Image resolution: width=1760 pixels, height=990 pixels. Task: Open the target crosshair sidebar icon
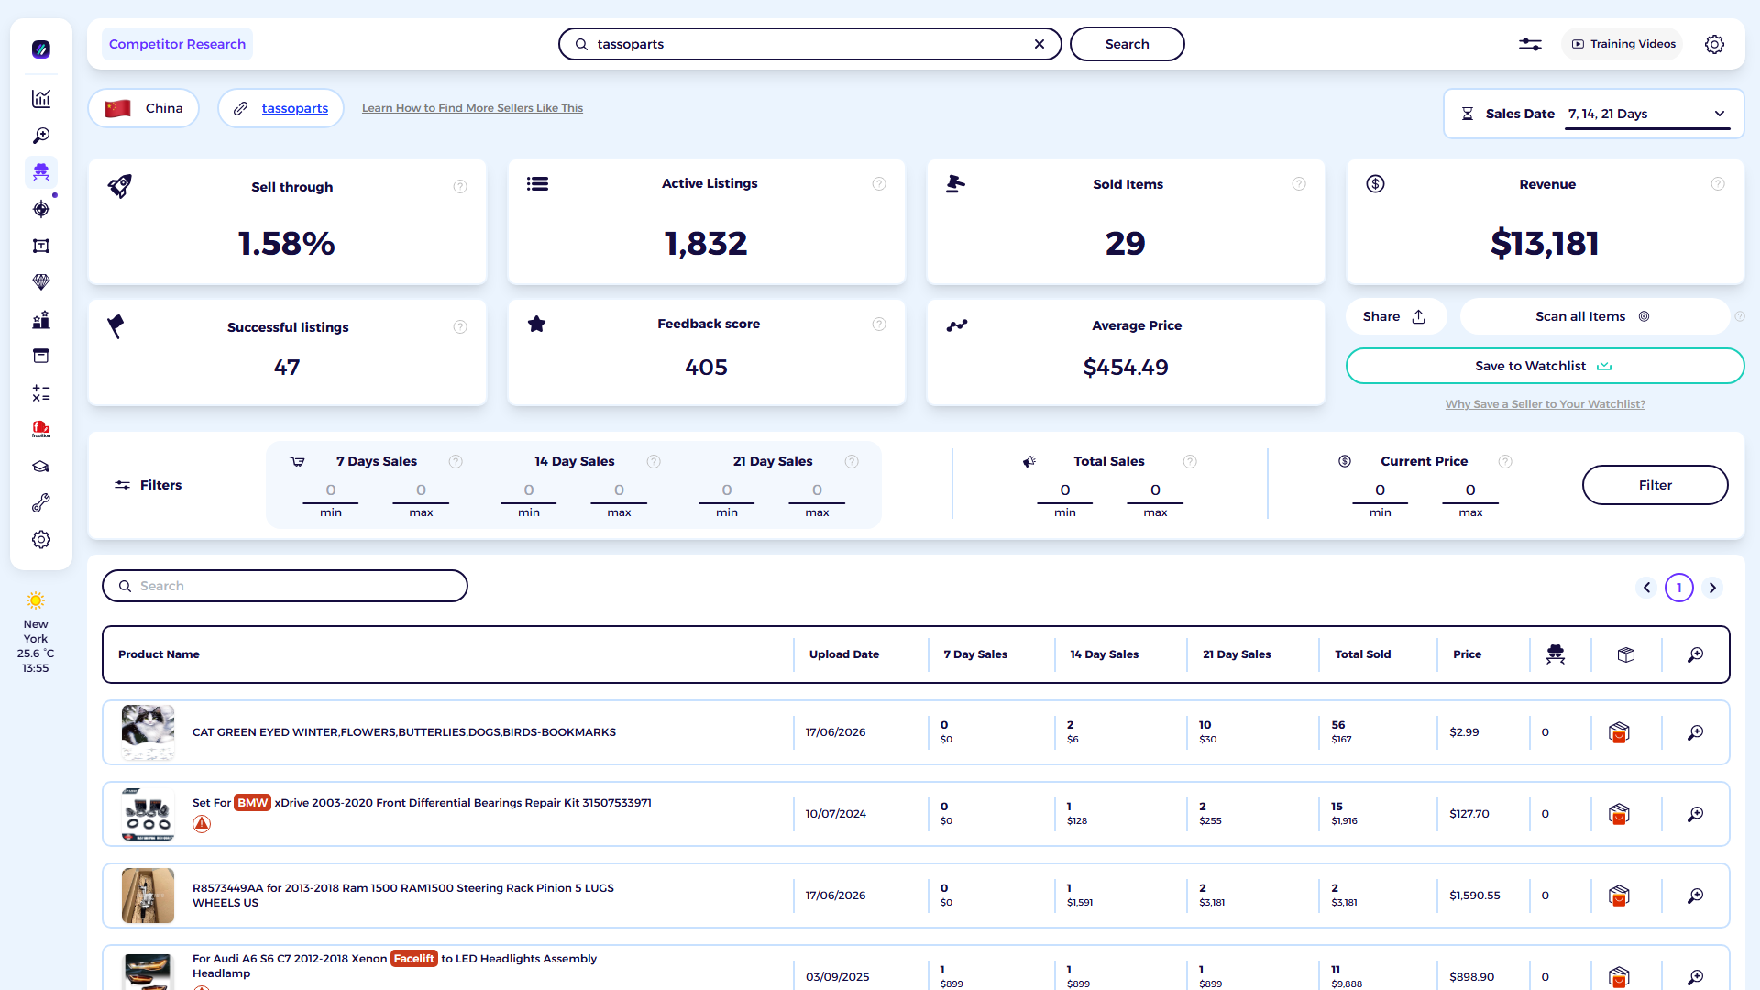[x=41, y=209]
